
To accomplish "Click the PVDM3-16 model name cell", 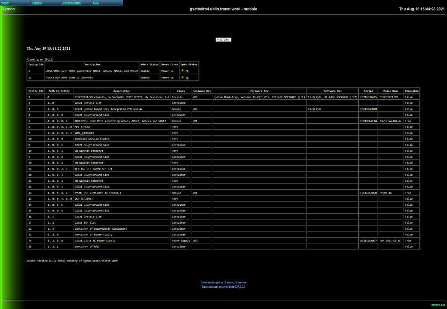I will 387,193.
